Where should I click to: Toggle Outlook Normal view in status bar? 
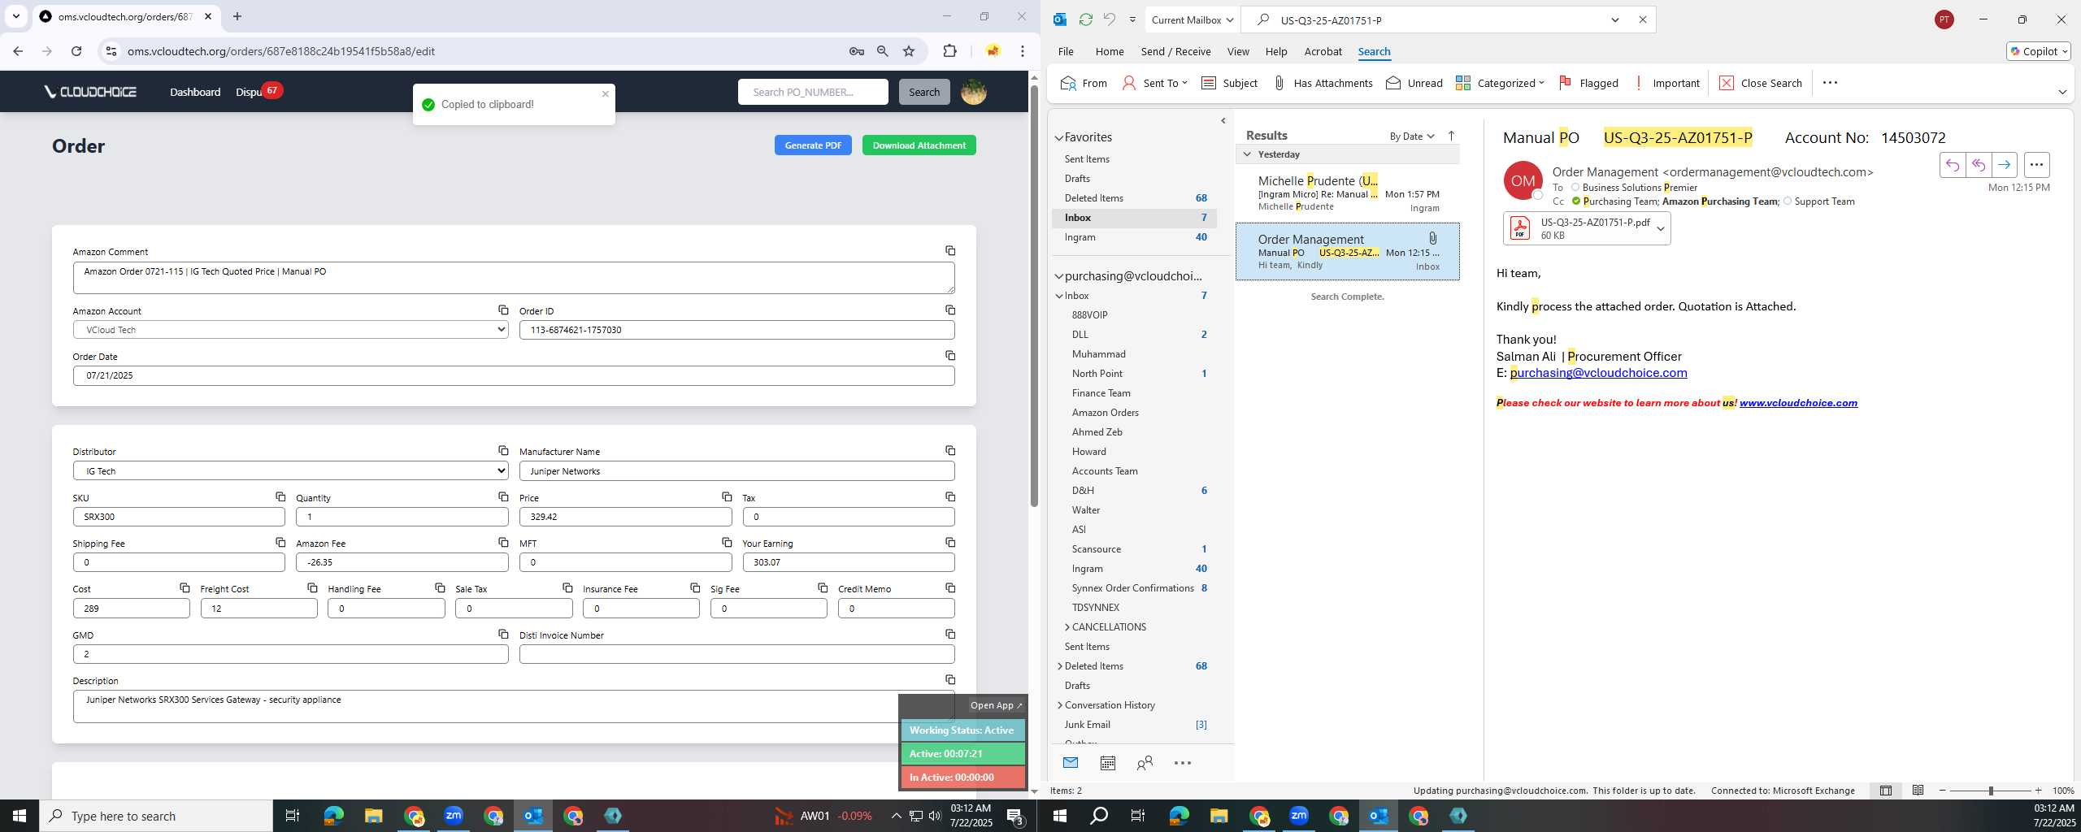pos(1886,791)
